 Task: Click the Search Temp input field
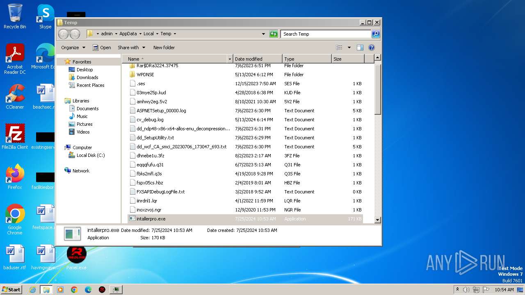[326, 34]
